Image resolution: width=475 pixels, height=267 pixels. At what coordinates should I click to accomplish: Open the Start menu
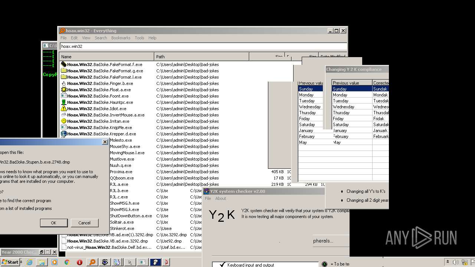[10, 262]
